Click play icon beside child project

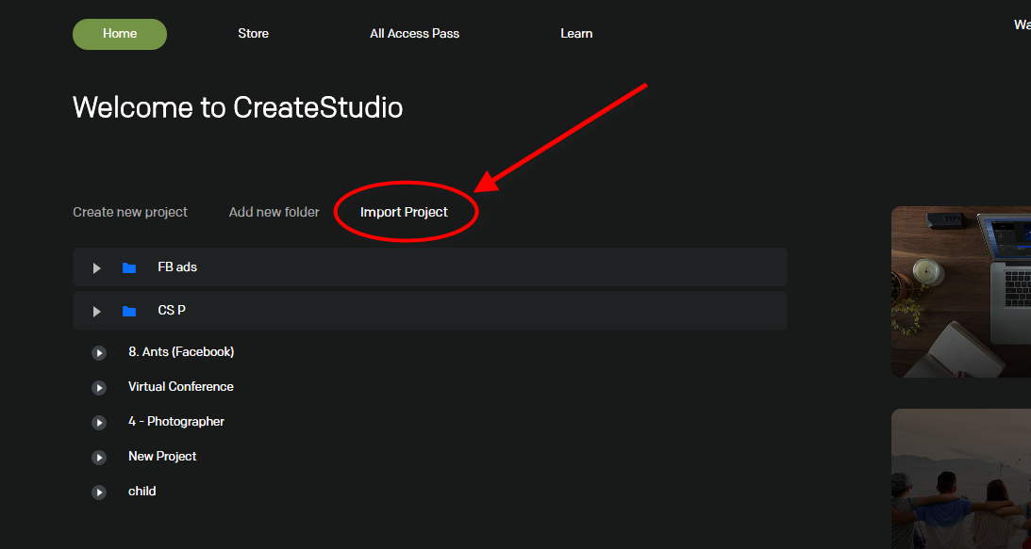pos(99,492)
